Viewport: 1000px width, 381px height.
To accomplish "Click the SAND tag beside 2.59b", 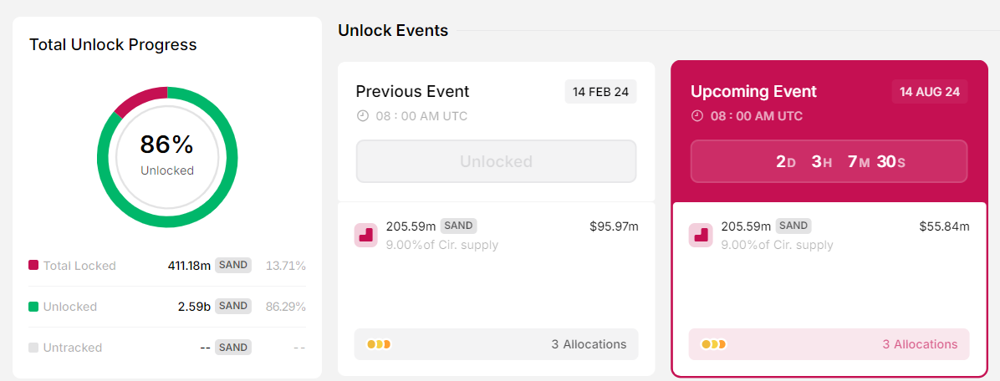I will pos(233,306).
